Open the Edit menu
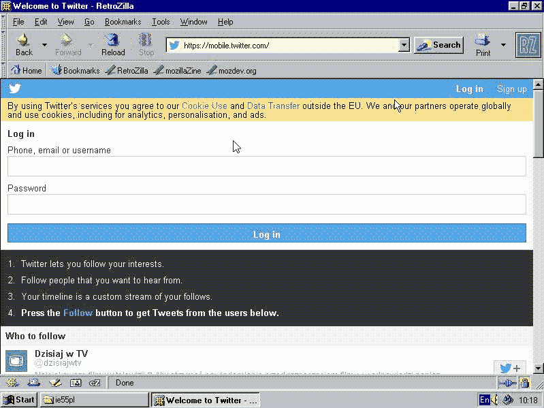The width and height of the screenshot is (544, 408). click(x=41, y=22)
